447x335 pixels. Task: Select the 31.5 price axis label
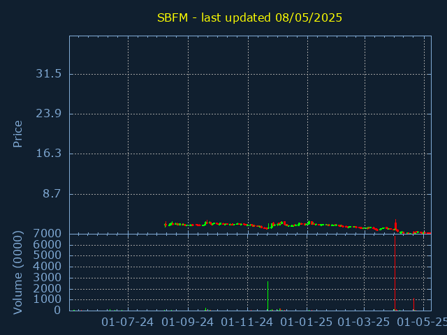click(48, 74)
